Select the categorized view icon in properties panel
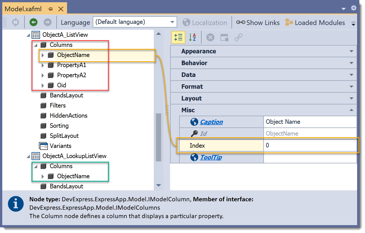The width and height of the screenshot is (365, 233). click(178, 37)
